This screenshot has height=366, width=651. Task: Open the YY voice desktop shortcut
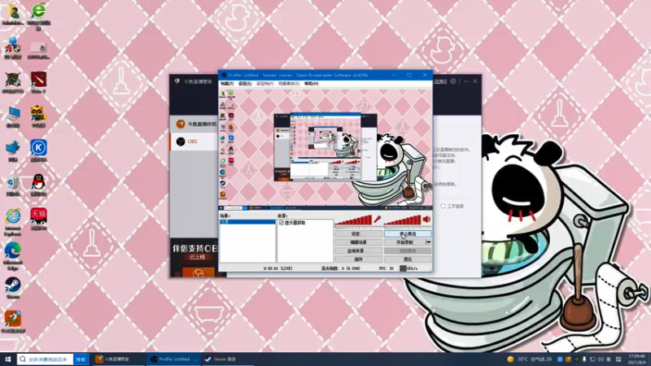coord(38,116)
